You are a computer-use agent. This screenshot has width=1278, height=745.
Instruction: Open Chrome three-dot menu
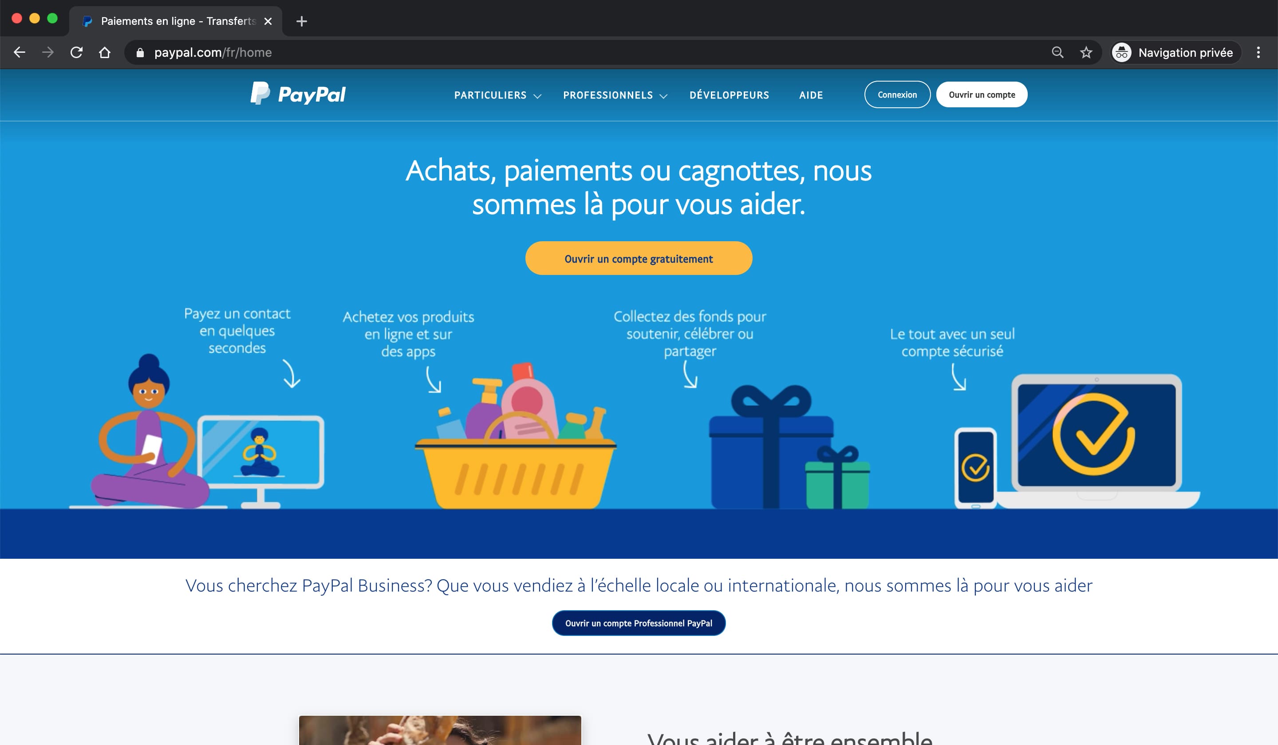tap(1258, 52)
